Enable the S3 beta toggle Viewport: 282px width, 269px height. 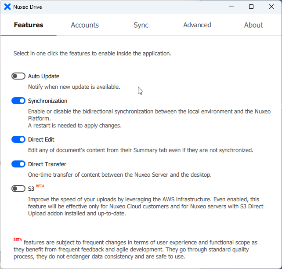click(18, 189)
